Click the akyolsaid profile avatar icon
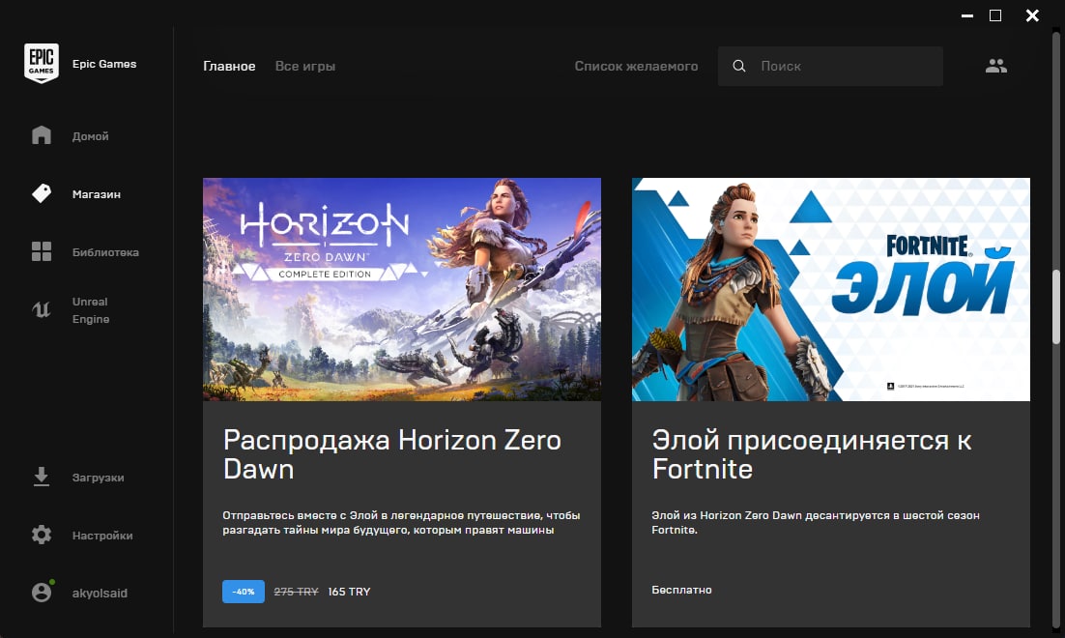 click(42, 592)
